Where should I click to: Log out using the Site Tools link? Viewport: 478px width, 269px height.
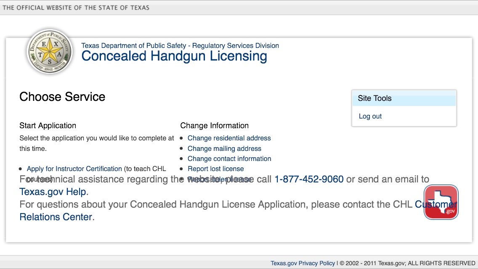point(370,116)
